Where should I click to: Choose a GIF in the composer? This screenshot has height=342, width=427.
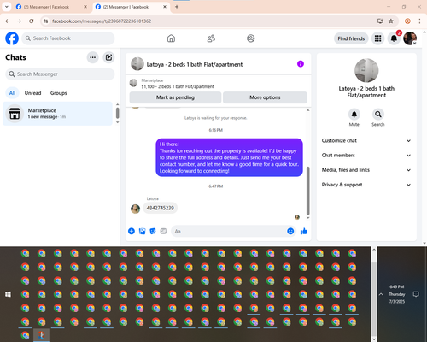(163, 231)
